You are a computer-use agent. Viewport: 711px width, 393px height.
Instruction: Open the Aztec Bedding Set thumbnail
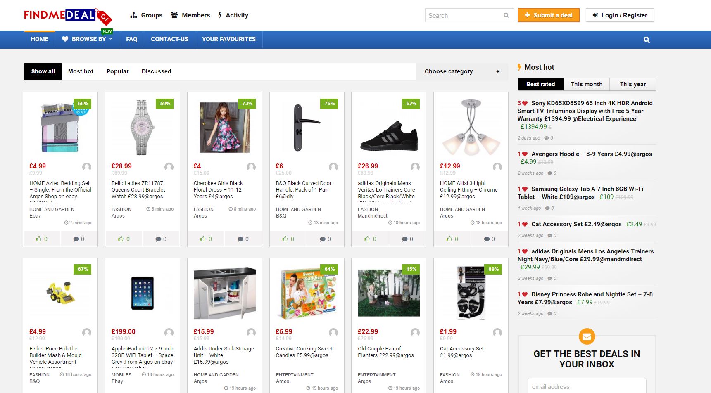[x=60, y=127]
